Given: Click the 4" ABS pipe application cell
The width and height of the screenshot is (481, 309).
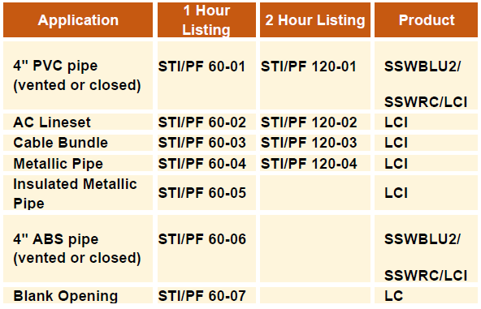Looking at the screenshot, I should pos(78,248).
